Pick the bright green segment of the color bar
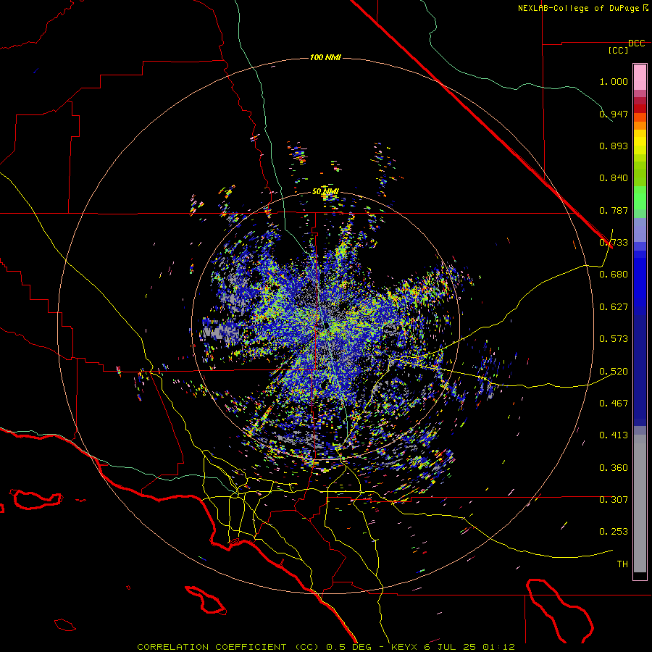 (x=640, y=198)
